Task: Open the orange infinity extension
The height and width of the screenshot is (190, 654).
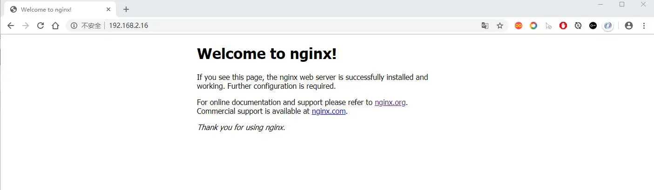Action: [x=519, y=26]
